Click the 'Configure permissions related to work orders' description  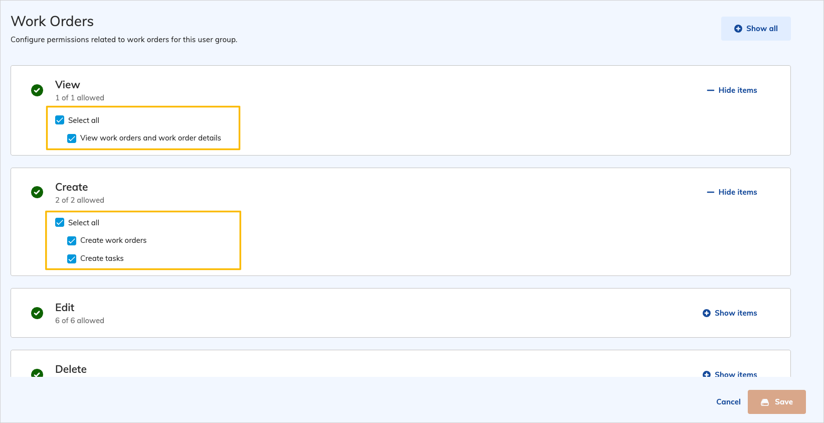[x=124, y=40]
